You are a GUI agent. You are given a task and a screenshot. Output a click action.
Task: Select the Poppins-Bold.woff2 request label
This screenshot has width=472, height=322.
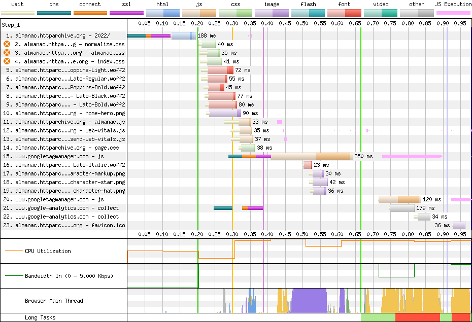point(65,87)
